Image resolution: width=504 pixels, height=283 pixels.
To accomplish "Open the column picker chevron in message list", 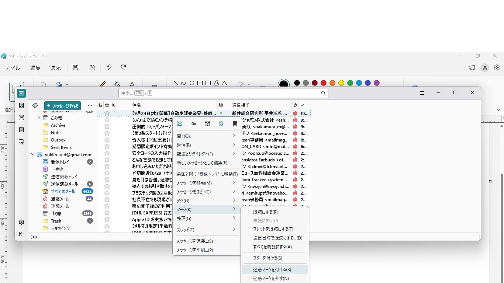I will (x=302, y=105).
